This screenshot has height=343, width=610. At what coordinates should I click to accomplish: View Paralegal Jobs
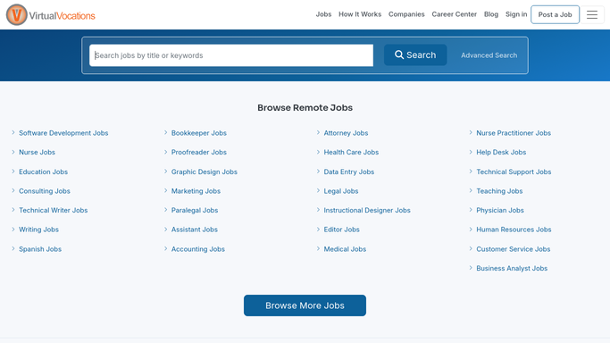(195, 210)
